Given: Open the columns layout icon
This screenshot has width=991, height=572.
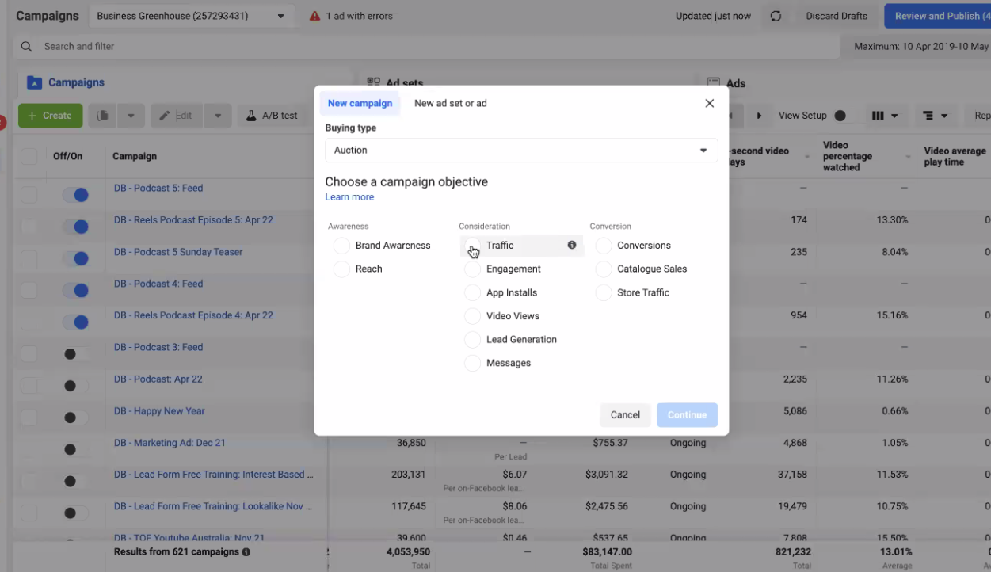Looking at the screenshot, I should tap(884, 116).
